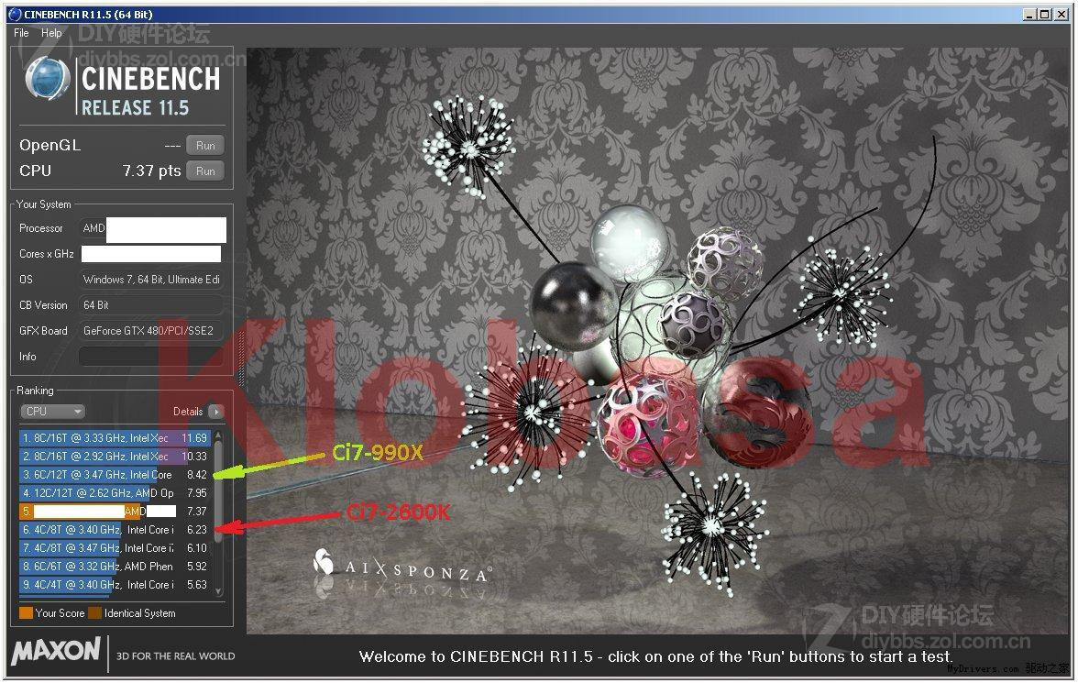This screenshot has height=683, width=1078.
Task: Click the AIXSPONZA logo in render
Action: coord(402,567)
